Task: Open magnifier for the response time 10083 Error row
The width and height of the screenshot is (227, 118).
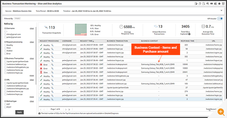Action: point(52,68)
